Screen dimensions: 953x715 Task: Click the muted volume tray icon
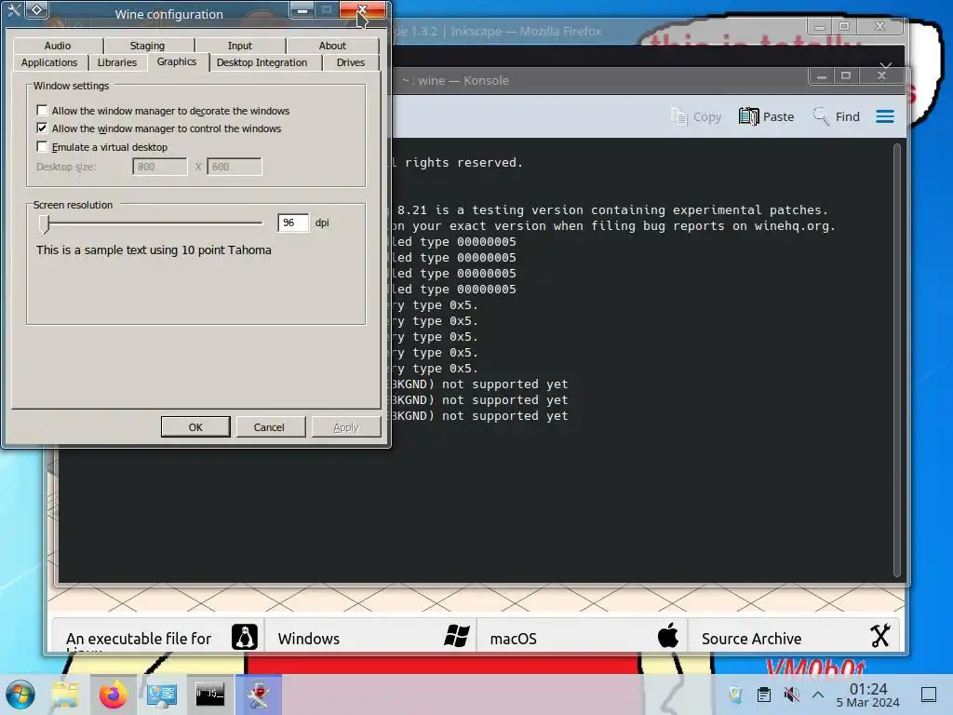coord(791,694)
